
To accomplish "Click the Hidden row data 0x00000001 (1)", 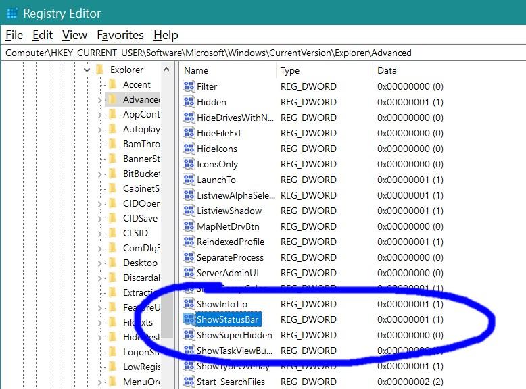I will click(410, 102).
